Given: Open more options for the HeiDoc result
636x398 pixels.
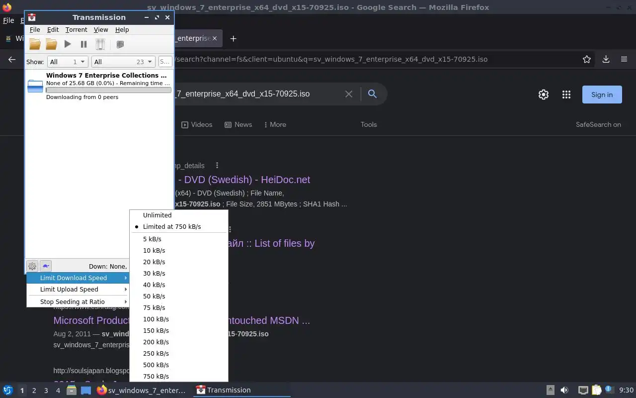Looking at the screenshot, I should pos(217,165).
